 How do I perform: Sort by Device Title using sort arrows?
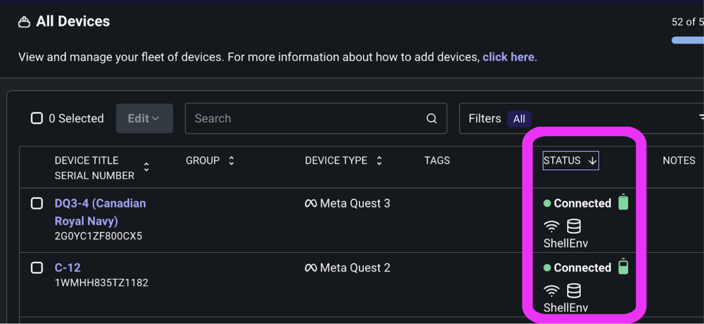(146, 167)
